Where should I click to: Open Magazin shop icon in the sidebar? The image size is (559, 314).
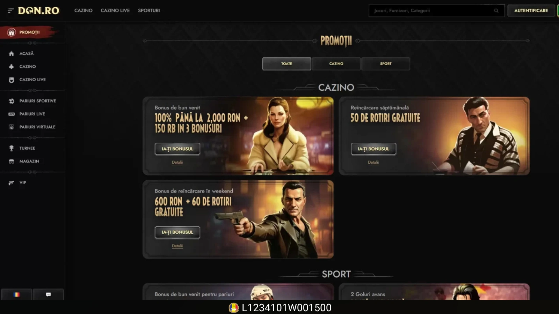12,161
